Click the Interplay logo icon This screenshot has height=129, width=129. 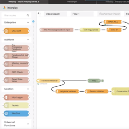click(4, 8)
